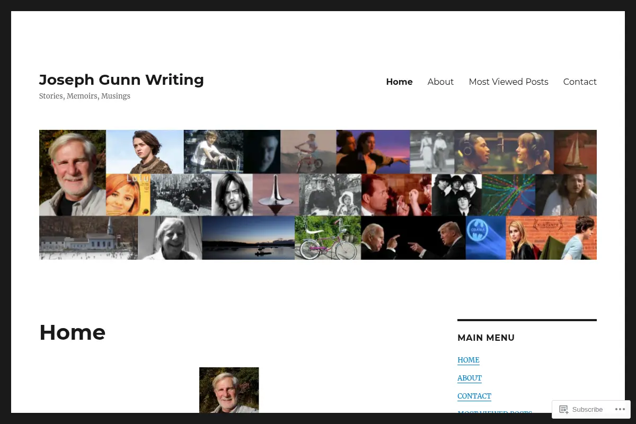Click the ABOUT link in Main Menu
Viewport: 636px width, 424px height.
click(x=470, y=378)
